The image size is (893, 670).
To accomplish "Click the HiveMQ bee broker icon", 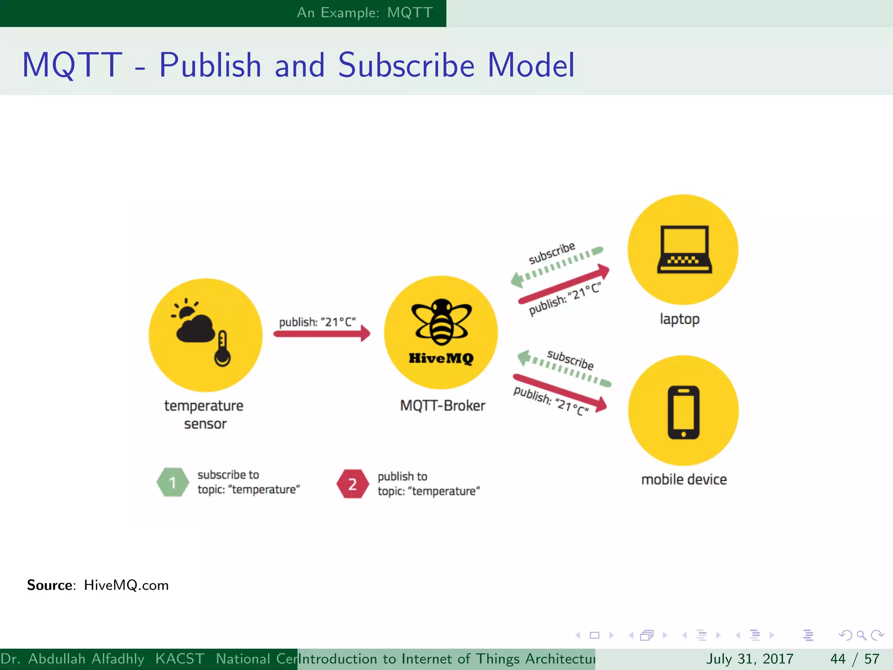I will pyautogui.click(x=441, y=332).
